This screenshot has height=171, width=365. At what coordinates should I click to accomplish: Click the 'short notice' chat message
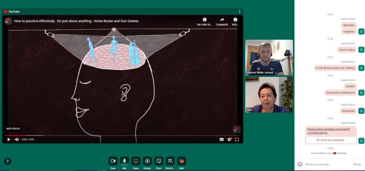coord(347,50)
